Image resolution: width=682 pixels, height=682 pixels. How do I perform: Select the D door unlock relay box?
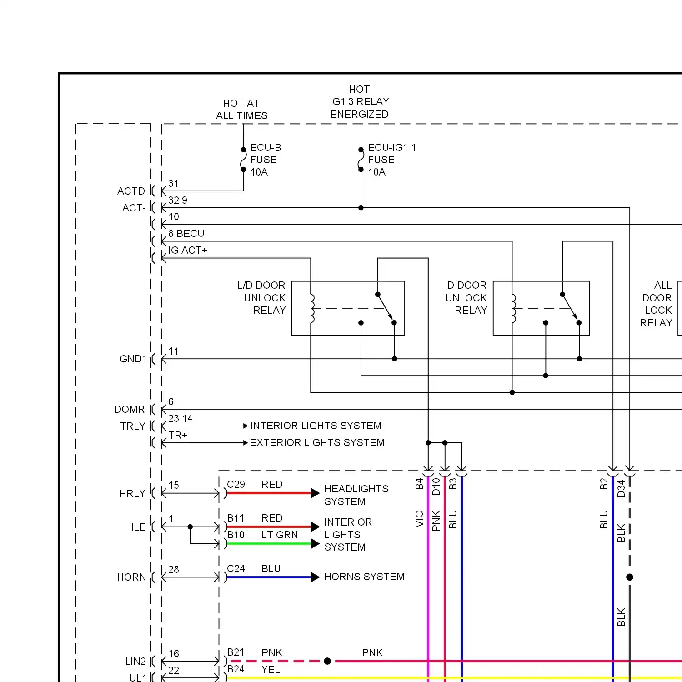click(x=542, y=308)
